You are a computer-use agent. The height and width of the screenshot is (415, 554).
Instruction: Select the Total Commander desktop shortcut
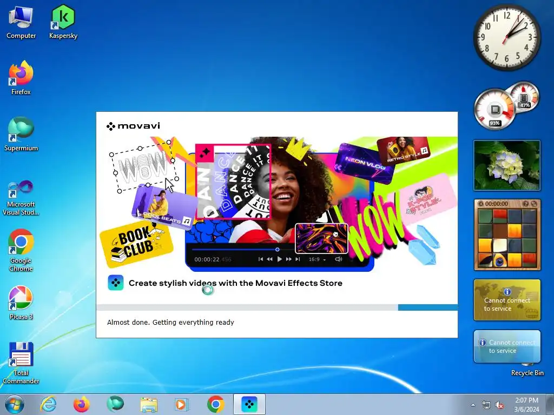coord(21,363)
